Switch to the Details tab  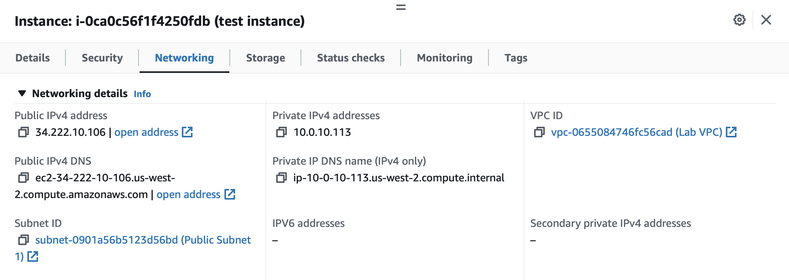[32, 58]
